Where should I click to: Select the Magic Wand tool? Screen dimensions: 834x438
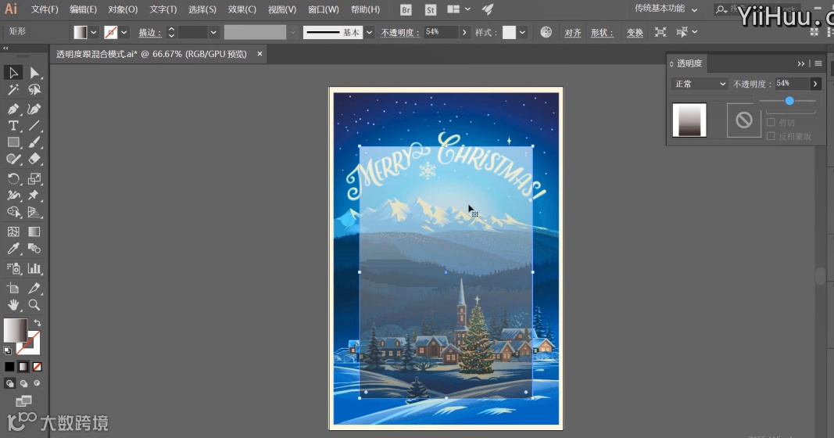click(13, 89)
